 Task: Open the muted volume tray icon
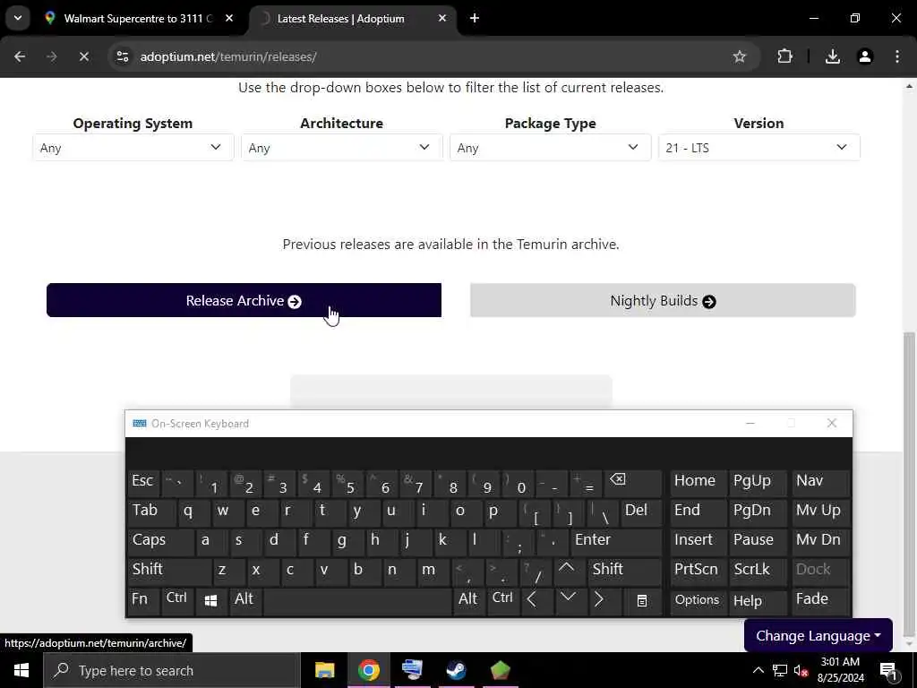(801, 670)
